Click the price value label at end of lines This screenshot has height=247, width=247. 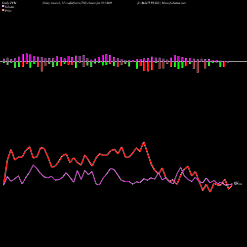tap(238, 183)
